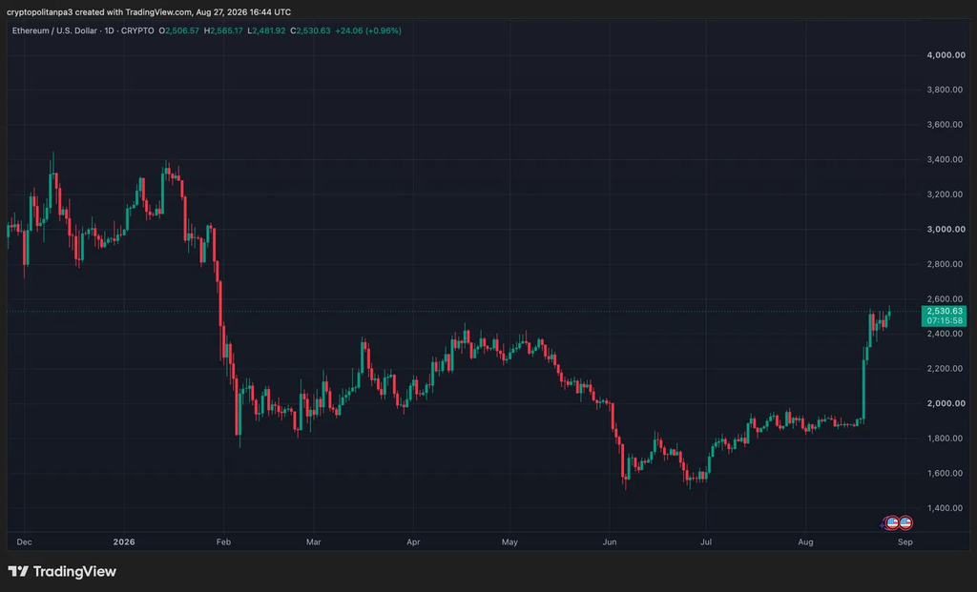This screenshot has width=977, height=592.
Task: Click the 3,800.00 price axis label
Action: [x=946, y=90]
